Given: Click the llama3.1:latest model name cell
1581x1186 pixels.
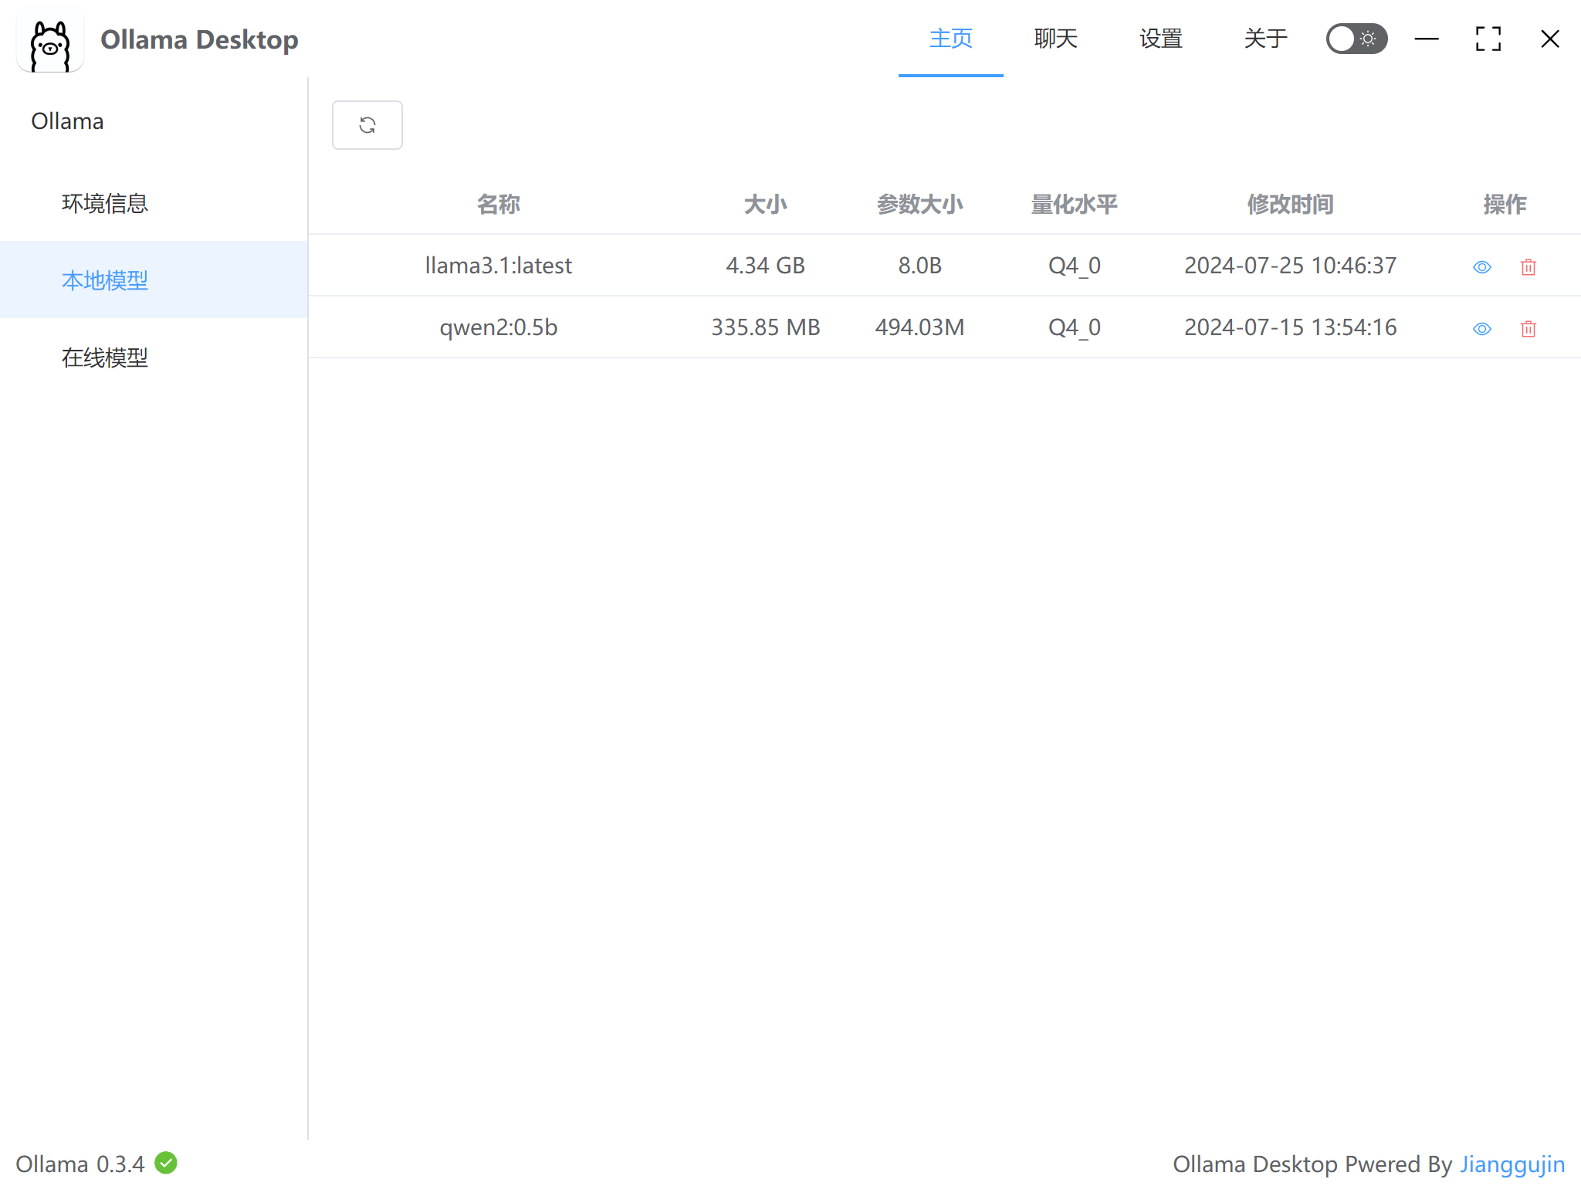Looking at the screenshot, I should tap(498, 266).
